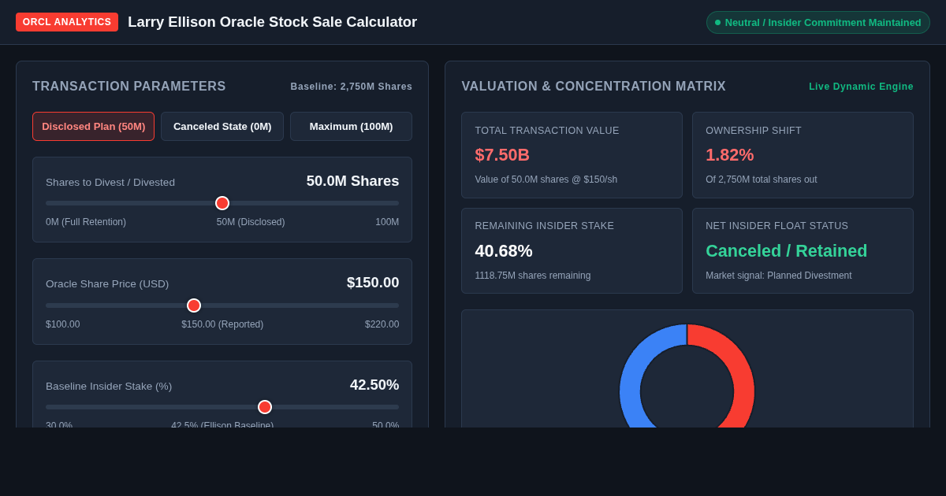Viewport: 946px width, 496px height.
Task: Choose the Maximum (100M) preset
Action: pyautogui.click(x=351, y=126)
